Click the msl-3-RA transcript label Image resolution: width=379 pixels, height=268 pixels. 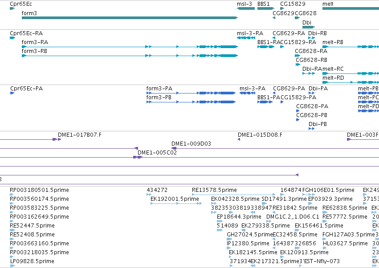250,33
